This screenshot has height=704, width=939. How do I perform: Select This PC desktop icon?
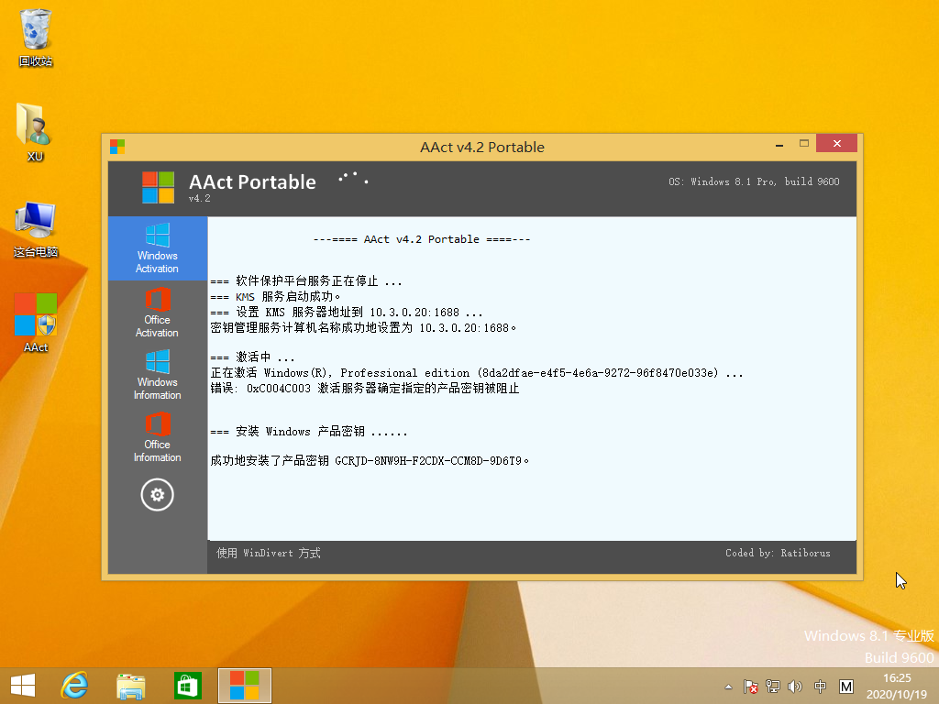(36, 228)
